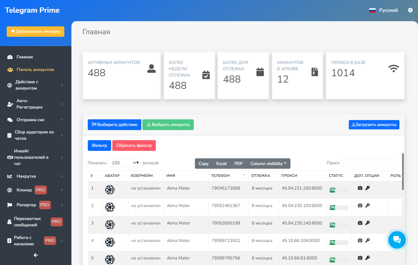The image size is (418, 265).
Task: Click the archive file icon on card
Action: (315, 72)
